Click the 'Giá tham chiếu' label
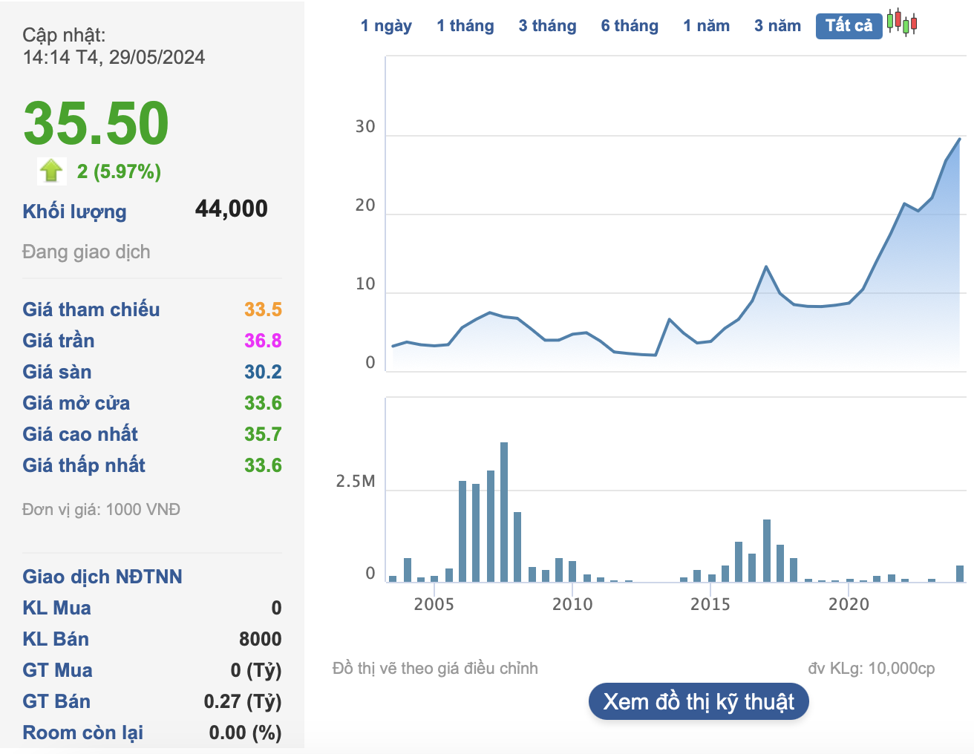 (x=91, y=309)
